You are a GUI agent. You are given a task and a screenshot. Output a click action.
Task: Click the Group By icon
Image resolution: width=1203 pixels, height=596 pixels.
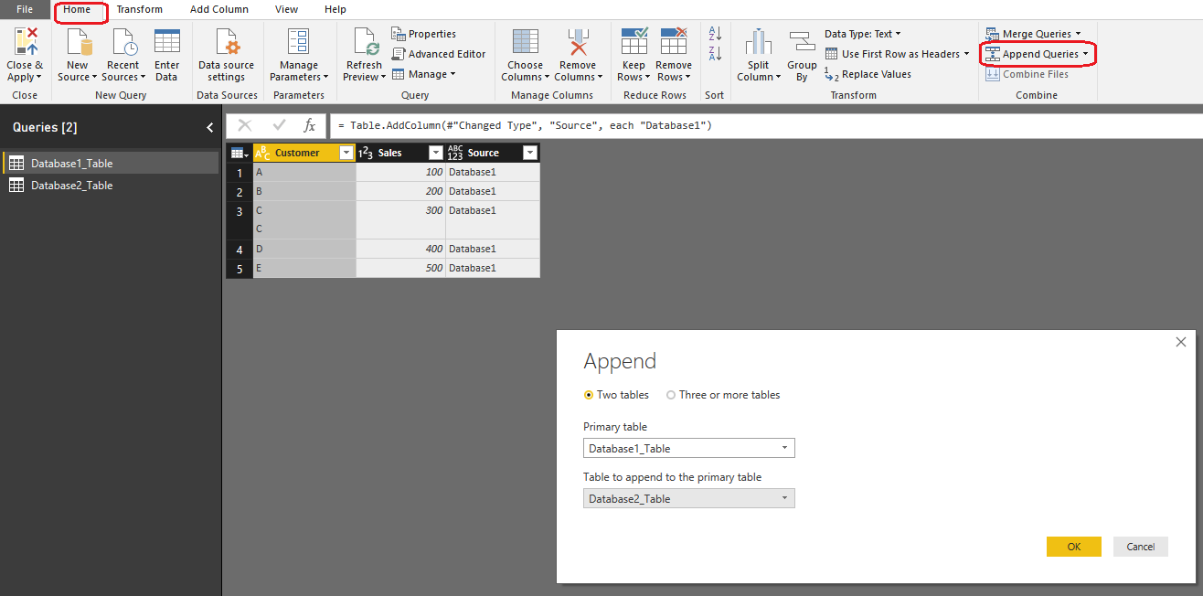pos(802,42)
